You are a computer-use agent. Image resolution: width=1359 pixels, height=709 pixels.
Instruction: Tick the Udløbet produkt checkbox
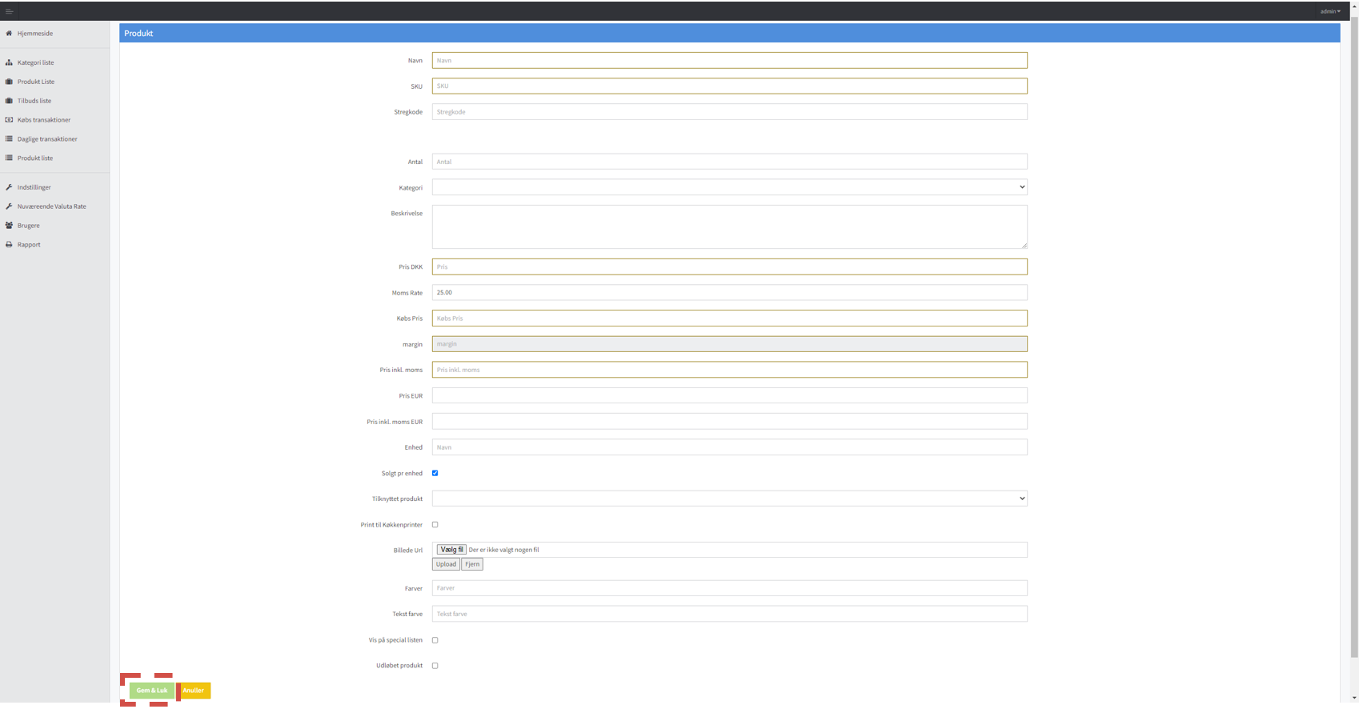pyautogui.click(x=435, y=666)
